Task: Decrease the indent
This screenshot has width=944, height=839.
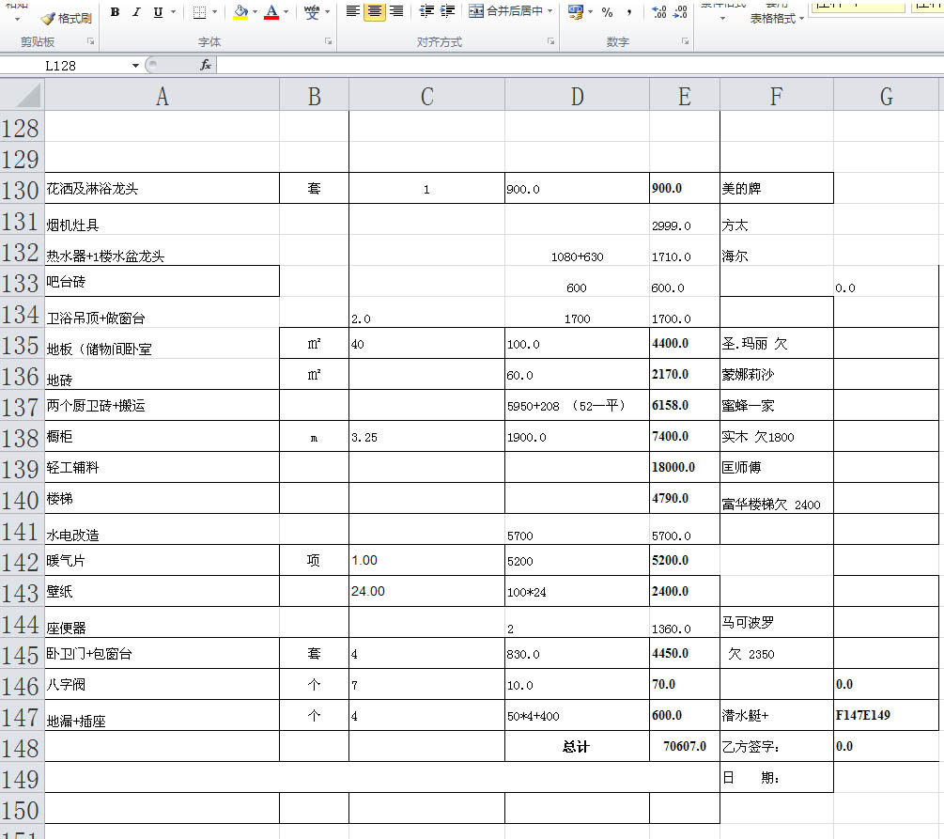Action: pos(426,12)
